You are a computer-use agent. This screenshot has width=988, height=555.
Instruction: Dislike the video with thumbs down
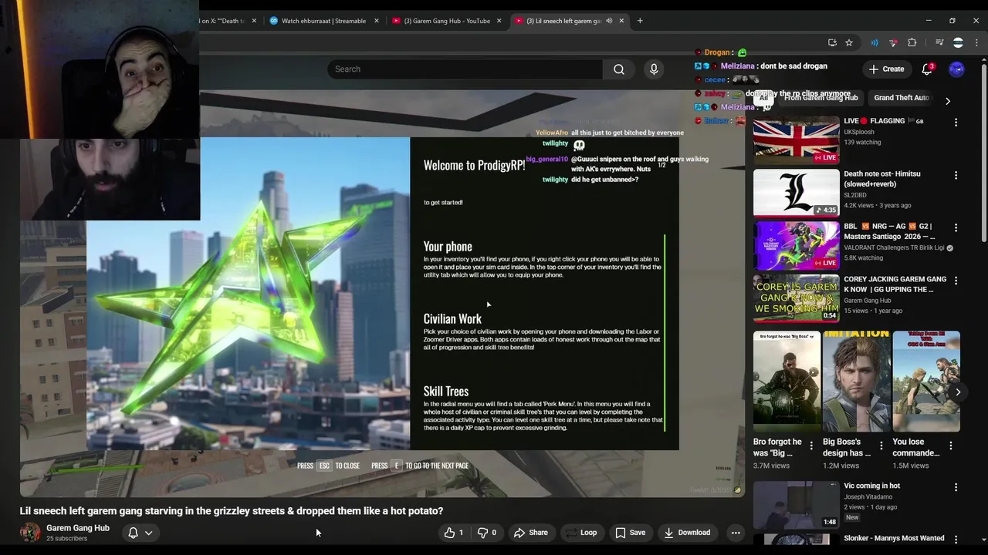pyautogui.click(x=486, y=533)
